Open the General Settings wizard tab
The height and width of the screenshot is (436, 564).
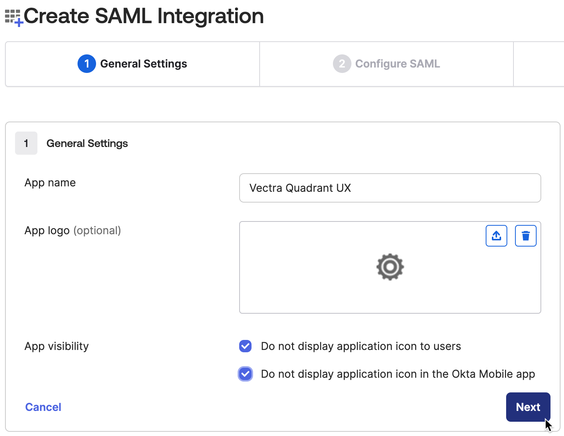pyautogui.click(x=132, y=64)
